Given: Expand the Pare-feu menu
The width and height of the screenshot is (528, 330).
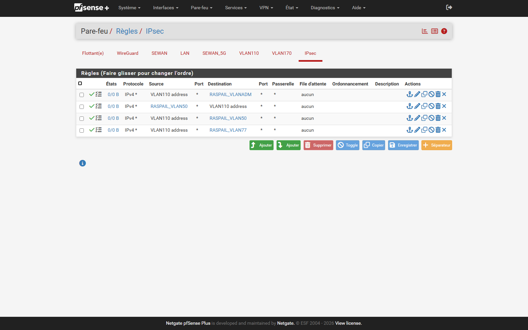Looking at the screenshot, I should [x=202, y=8].
